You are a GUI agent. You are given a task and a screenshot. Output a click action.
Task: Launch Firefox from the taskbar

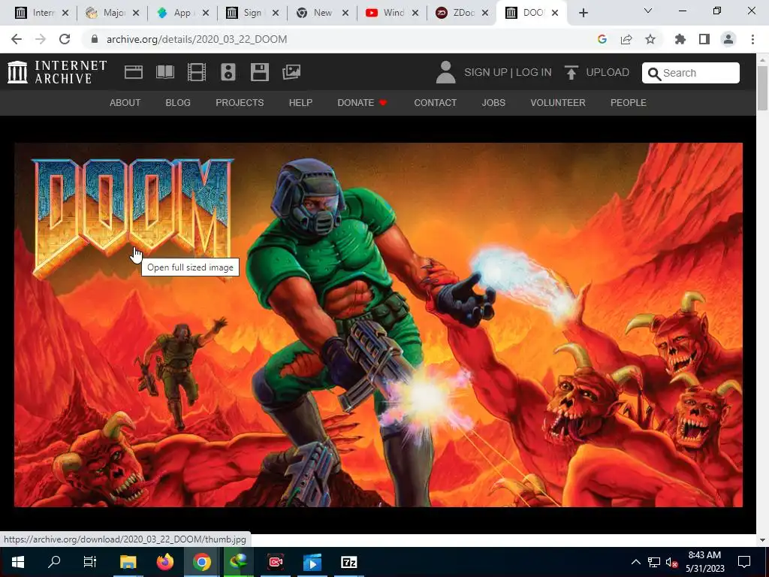164,562
